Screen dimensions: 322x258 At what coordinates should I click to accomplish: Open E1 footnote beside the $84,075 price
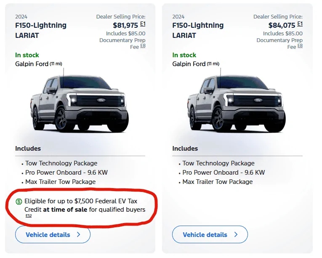pyautogui.click(x=300, y=24)
